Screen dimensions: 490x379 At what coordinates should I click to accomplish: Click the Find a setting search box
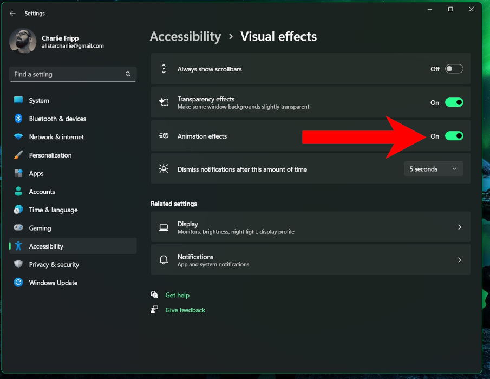[x=73, y=74]
